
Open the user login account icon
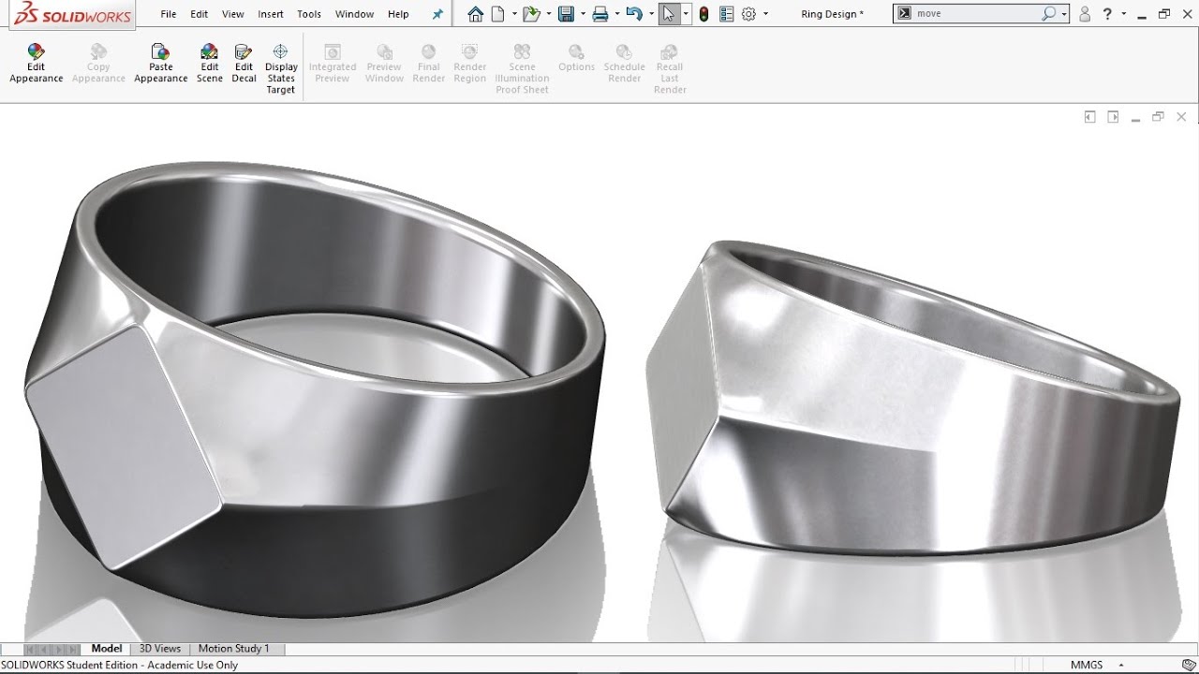[1085, 14]
